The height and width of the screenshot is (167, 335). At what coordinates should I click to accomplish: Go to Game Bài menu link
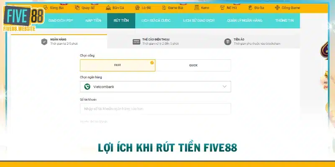[x=175, y=8]
